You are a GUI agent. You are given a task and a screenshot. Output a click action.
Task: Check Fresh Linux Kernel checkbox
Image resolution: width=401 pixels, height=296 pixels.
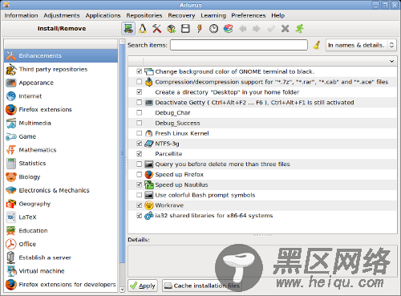click(139, 133)
